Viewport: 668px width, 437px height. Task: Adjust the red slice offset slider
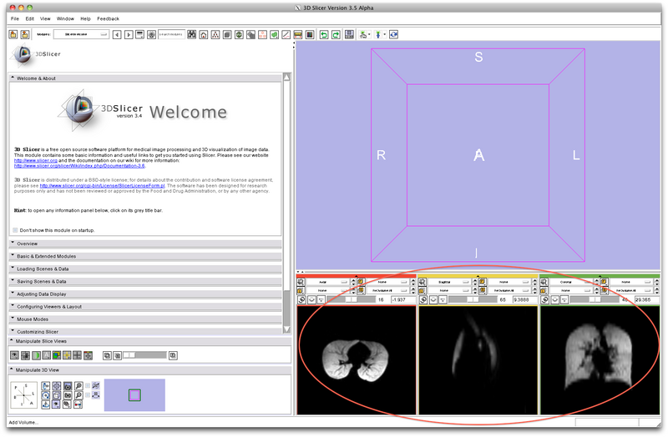(349, 300)
